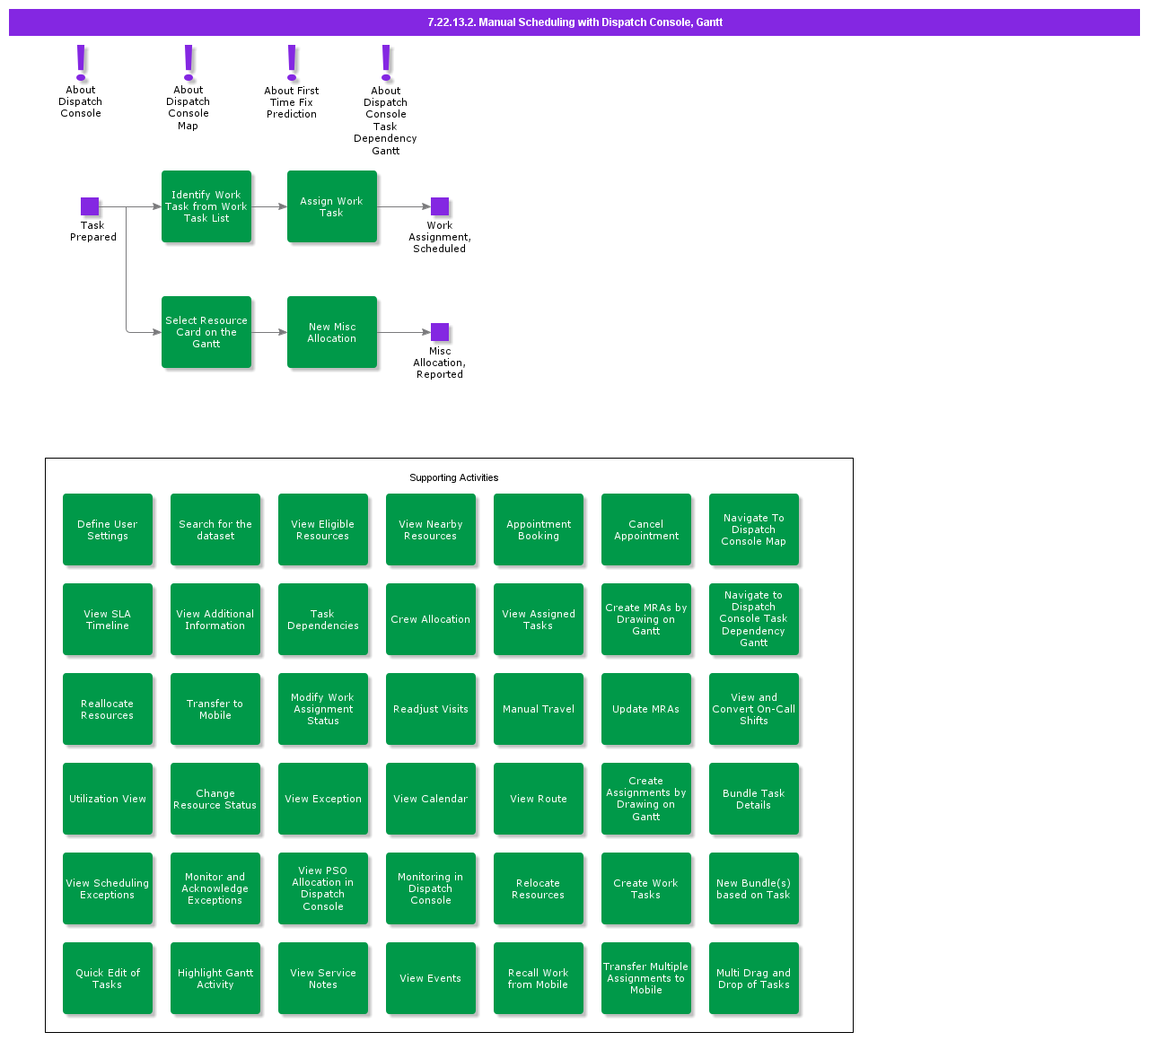1149x1041 pixels.
Task: Select the Task Prepared event square
Action: 90,206
